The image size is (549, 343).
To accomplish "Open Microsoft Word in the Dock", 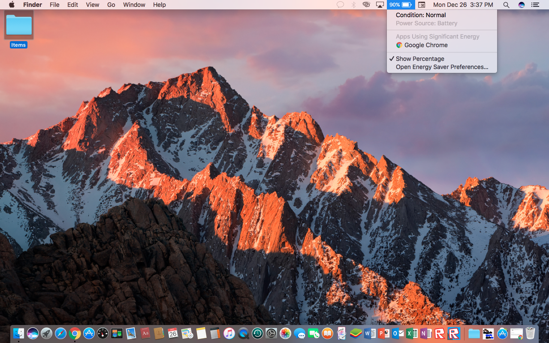I will pyautogui.click(x=370, y=333).
